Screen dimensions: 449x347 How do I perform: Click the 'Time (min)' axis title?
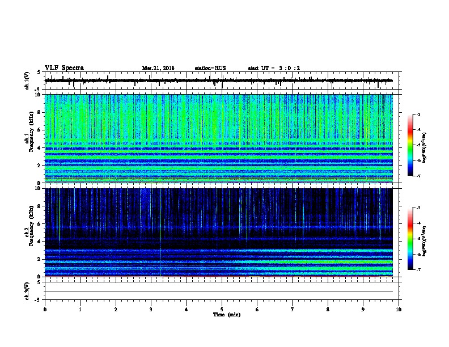(x=227, y=315)
